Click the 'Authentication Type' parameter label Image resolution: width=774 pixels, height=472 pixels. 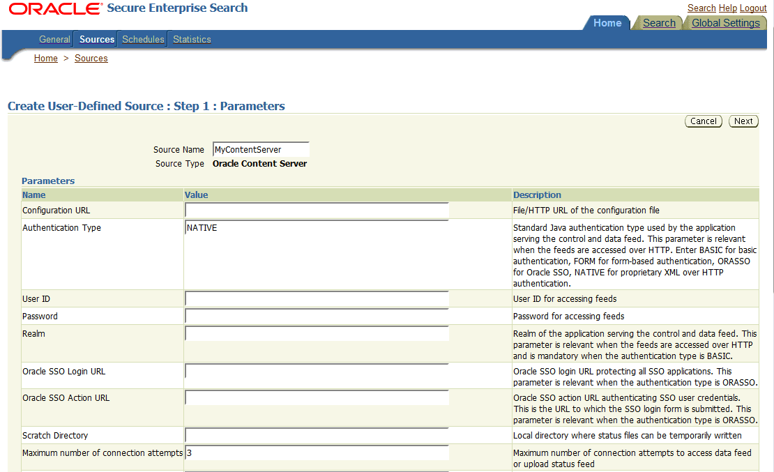pos(61,227)
